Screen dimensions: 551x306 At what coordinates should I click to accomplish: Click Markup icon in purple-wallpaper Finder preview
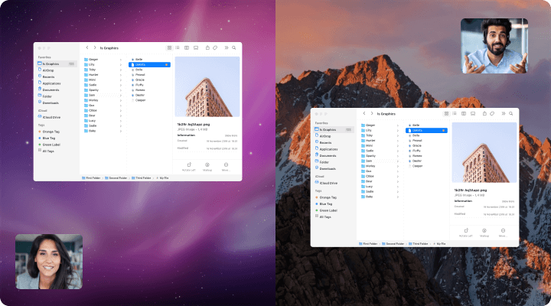(207, 164)
